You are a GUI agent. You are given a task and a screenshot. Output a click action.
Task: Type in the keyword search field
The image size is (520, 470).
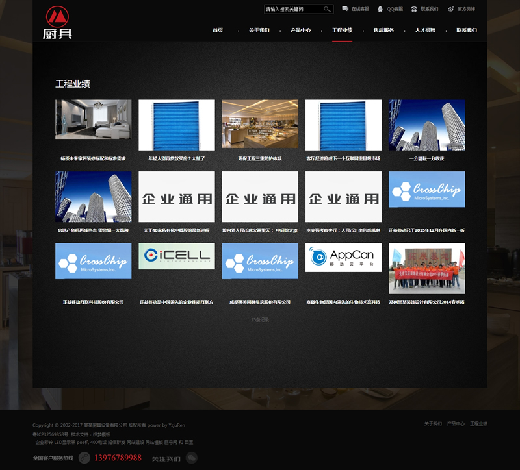coord(293,9)
